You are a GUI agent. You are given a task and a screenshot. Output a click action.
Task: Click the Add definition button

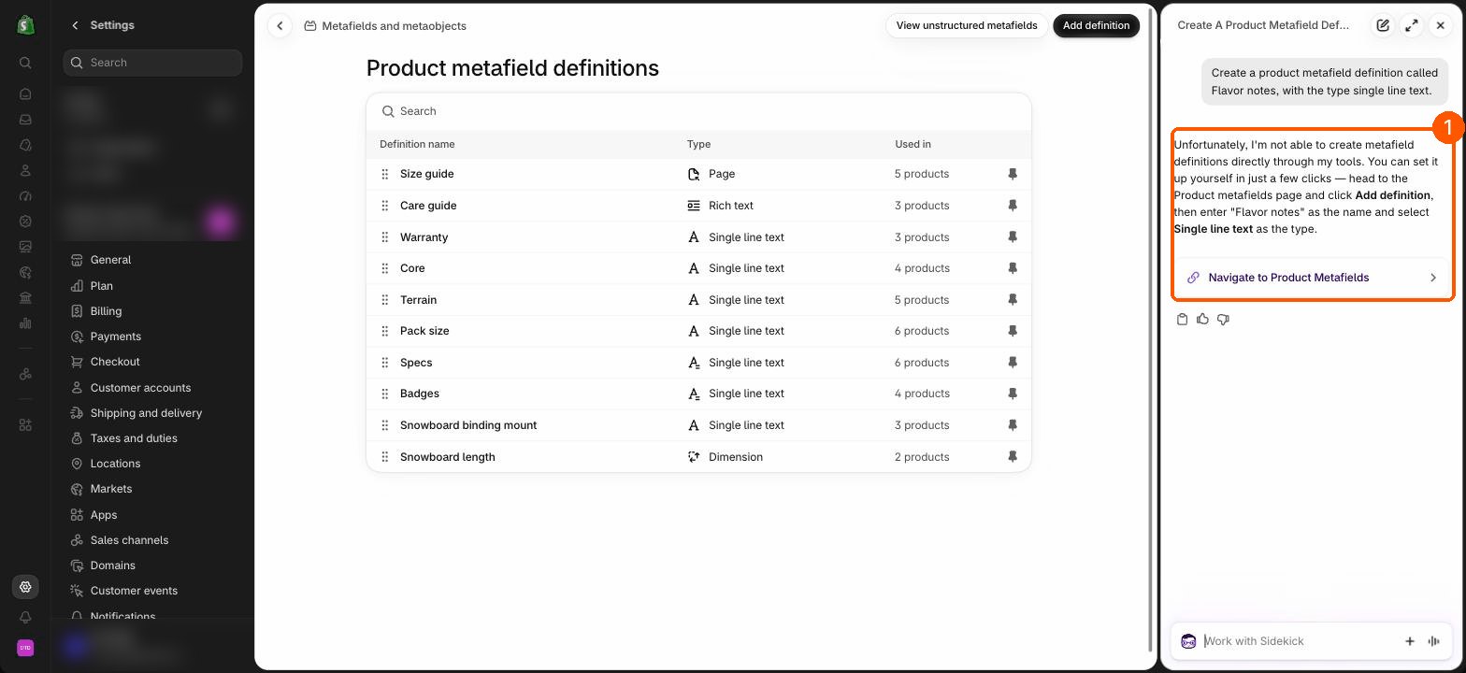[1096, 26]
